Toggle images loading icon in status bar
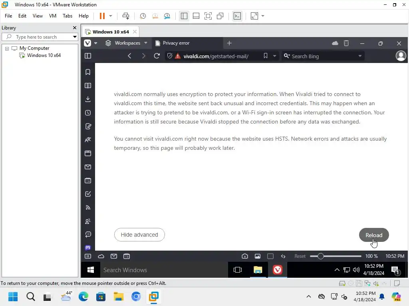Viewport: 409px width, 306px height. 258,256
